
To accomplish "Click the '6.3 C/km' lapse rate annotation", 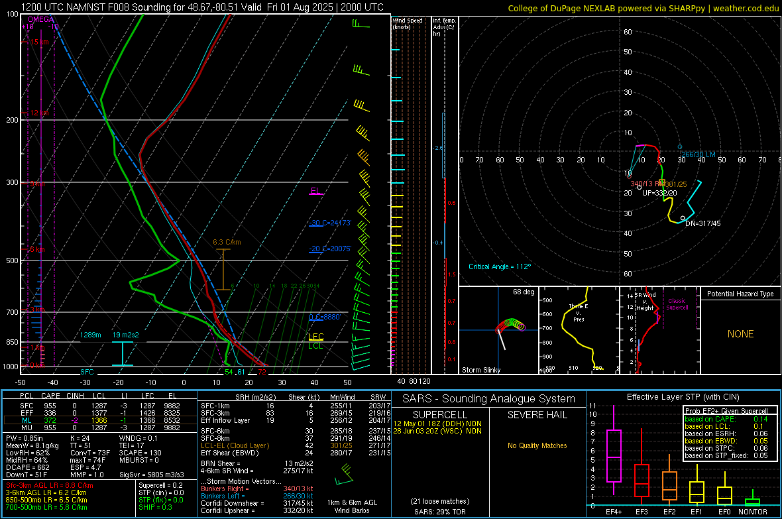I will coord(227,242).
